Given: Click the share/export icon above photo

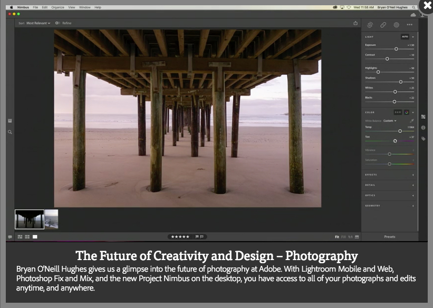Looking at the screenshot, I should 355,23.
